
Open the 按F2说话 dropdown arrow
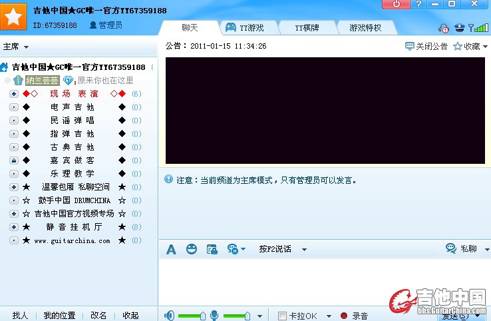(x=304, y=250)
